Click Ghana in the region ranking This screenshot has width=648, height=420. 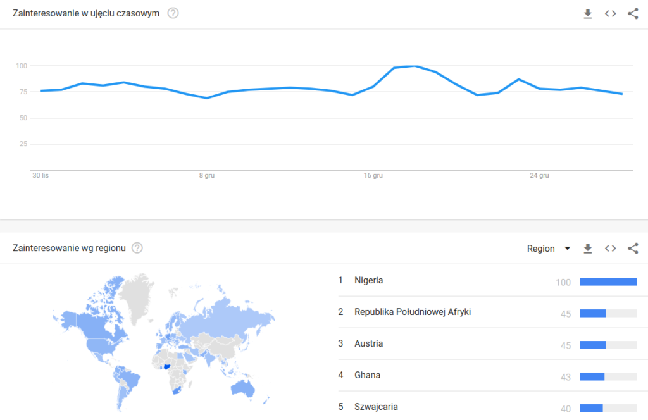click(368, 375)
